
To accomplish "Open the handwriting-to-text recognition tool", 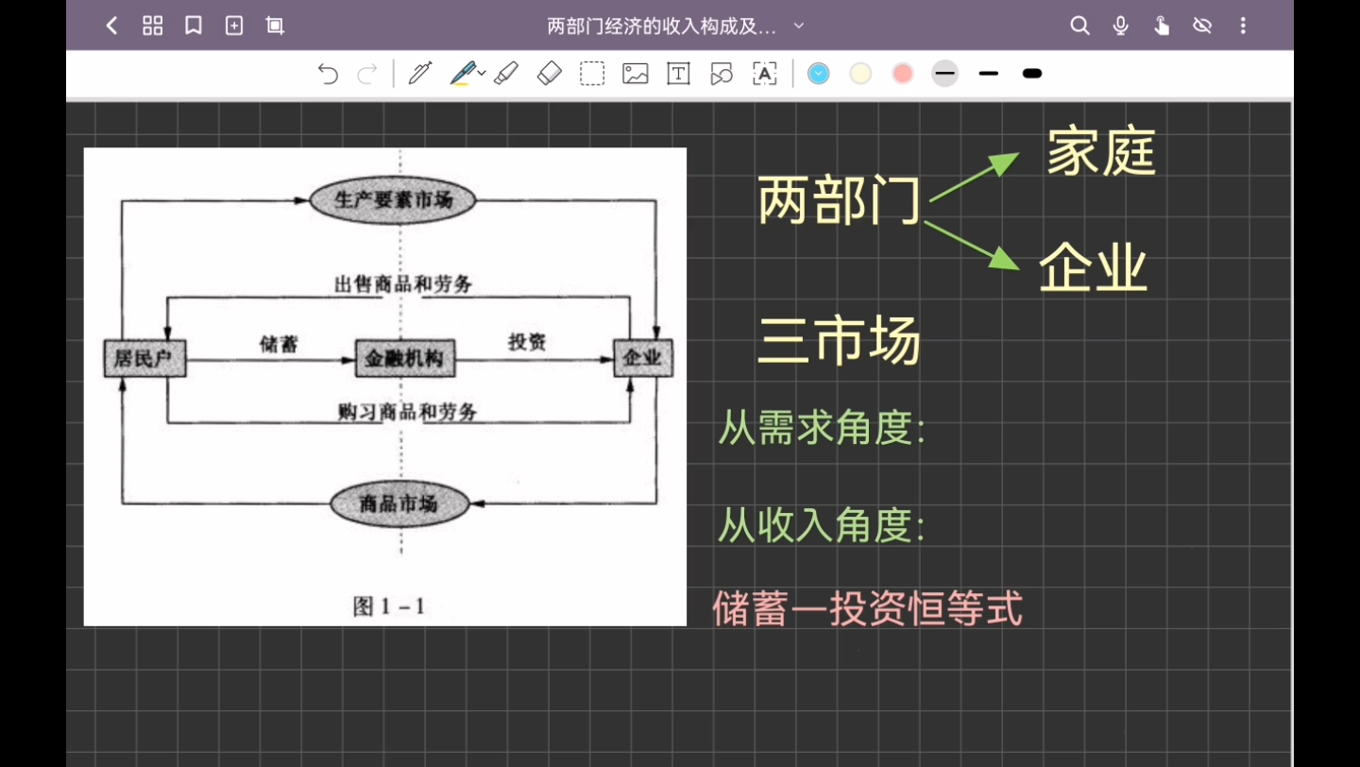I will (x=765, y=74).
